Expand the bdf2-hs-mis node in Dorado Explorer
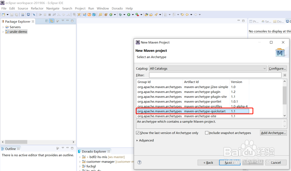Image resolution: width=291 pixels, height=171 pixels. coord(80,157)
